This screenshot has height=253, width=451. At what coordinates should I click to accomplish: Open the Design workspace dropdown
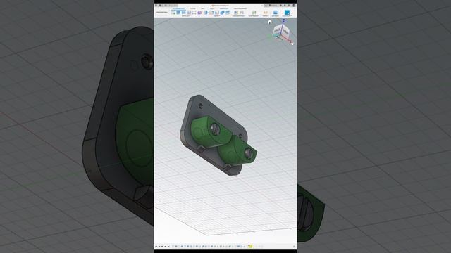point(161,13)
